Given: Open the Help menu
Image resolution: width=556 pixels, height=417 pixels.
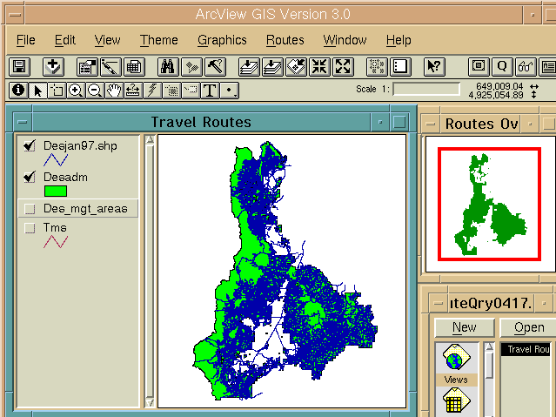Looking at the screenshot, I should pyautogui.click(x=399, y=40).
